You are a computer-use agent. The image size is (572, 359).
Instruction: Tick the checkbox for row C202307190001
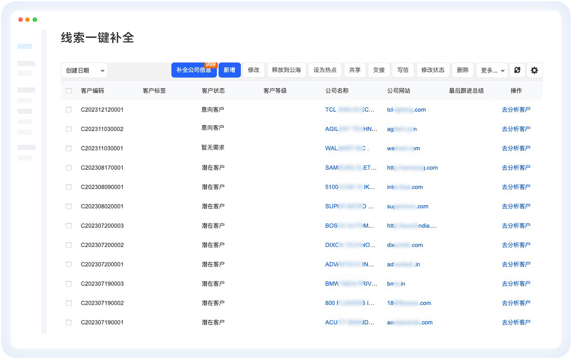pos(69,322)
